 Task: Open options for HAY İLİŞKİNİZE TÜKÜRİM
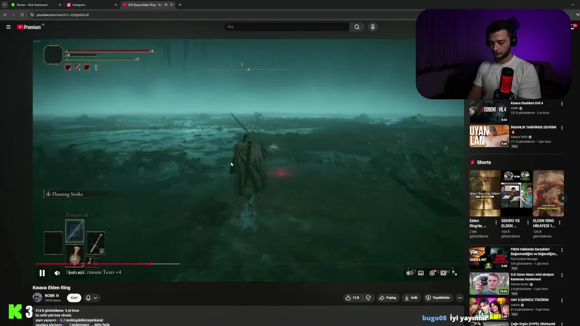(562, 300)
